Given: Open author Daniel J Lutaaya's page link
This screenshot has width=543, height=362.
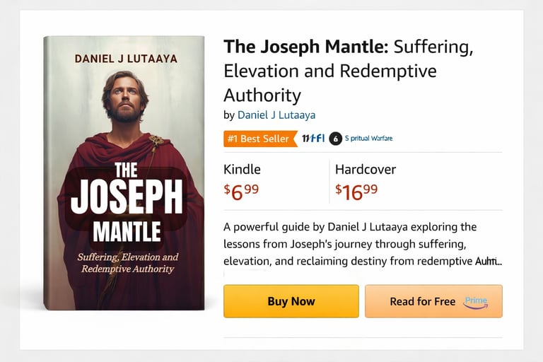Looking at the screenshot, I should pyautogui.click(x=276, y=115).
